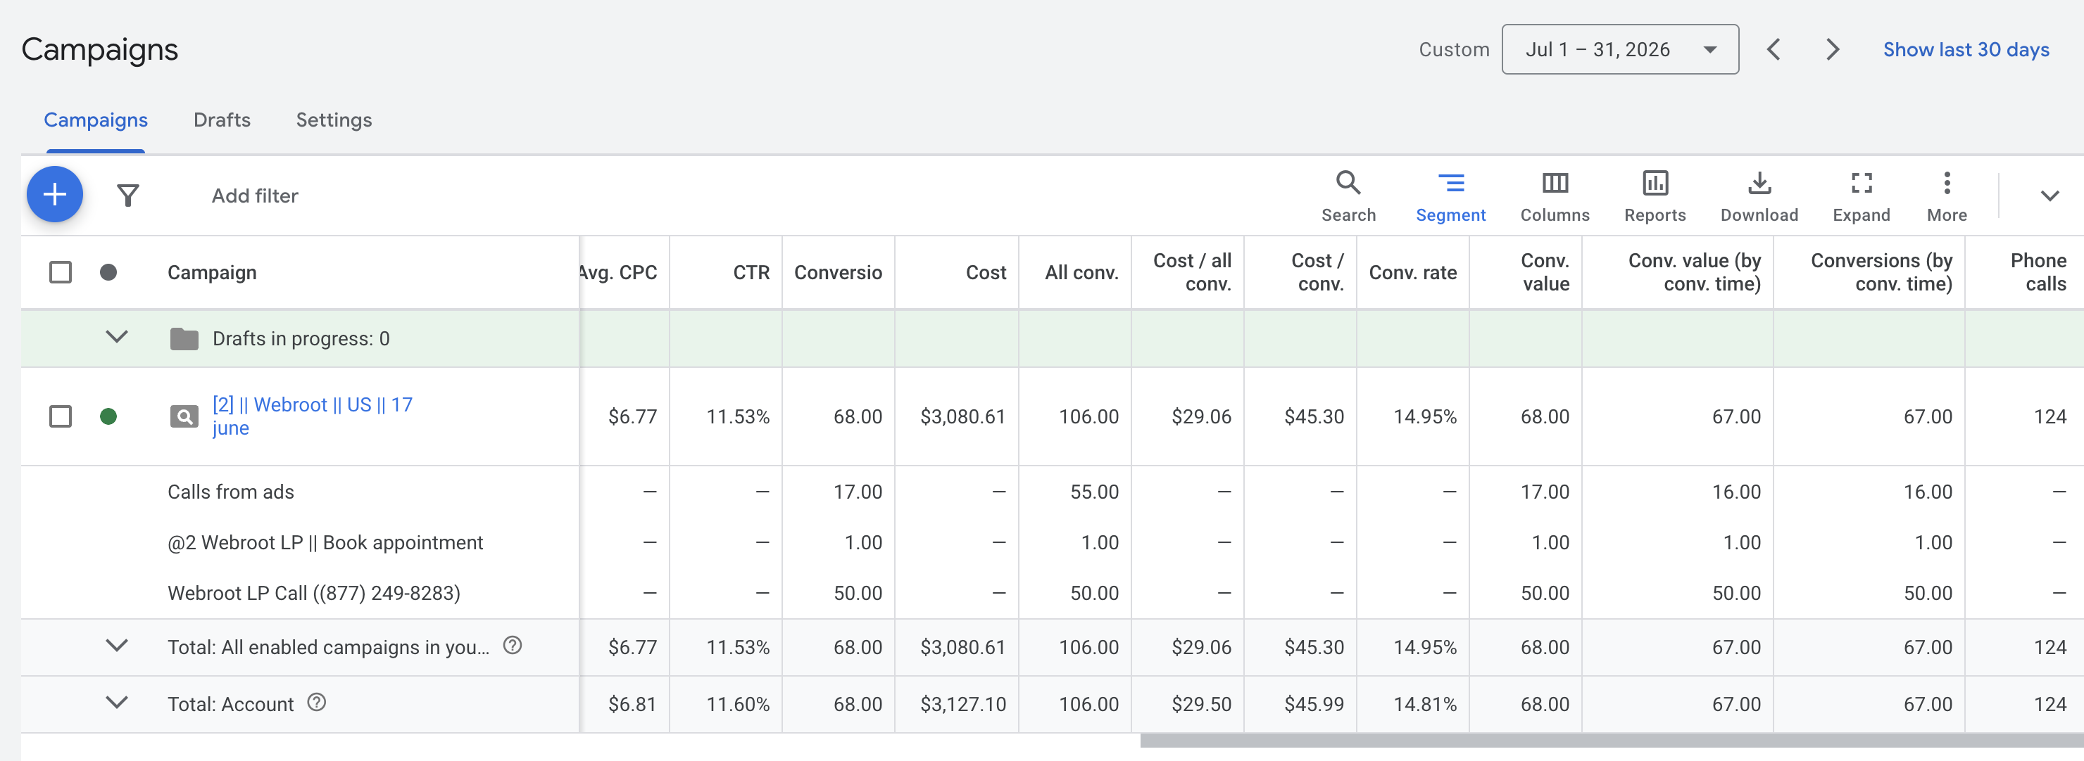Click the search campaign type icon

[184, 417]
